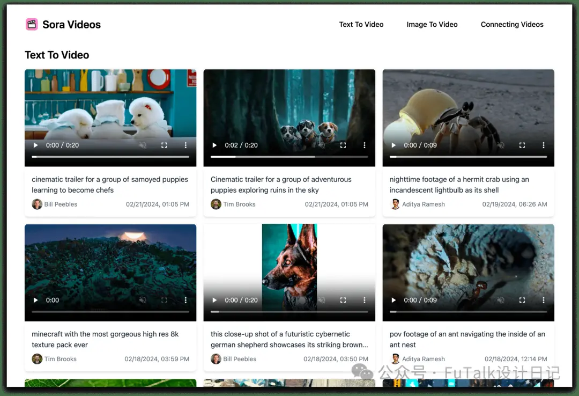Open fullscreen for the samoyed puppies video
The width and height of the screenshot is (579, 396).
pyautogui.click(x=165, y=145)
